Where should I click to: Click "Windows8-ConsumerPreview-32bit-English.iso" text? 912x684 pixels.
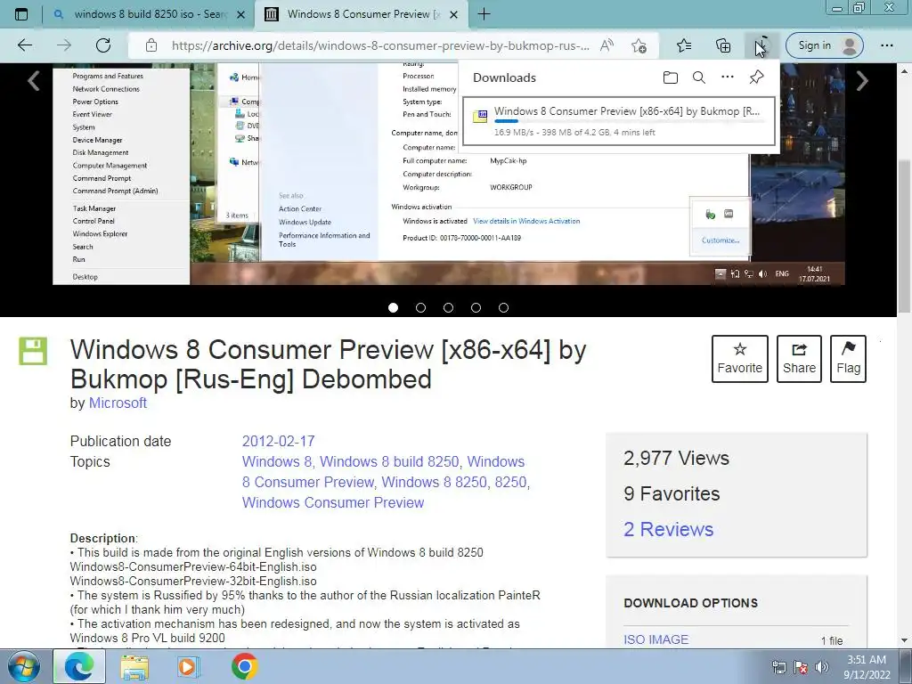tap(193, 581)
